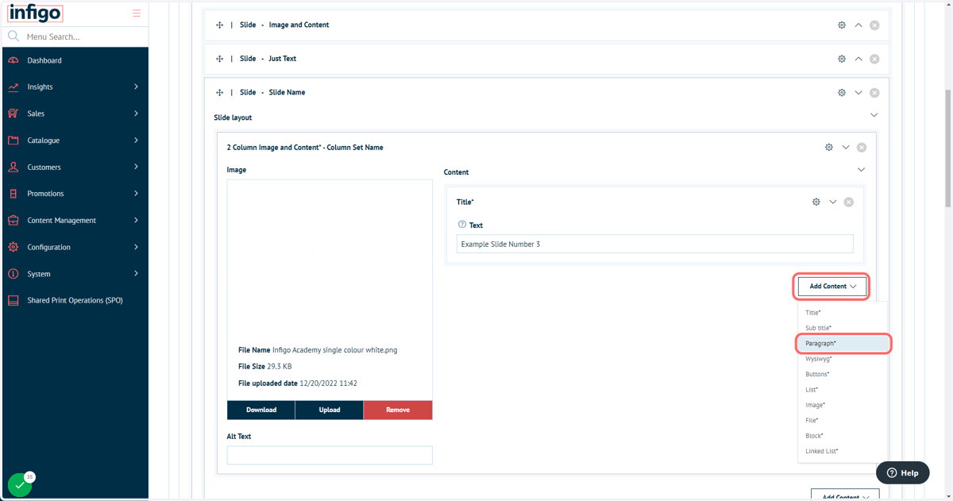Click the Menu Search magnifier icon

pyautogui.click(x=14, y=37)
